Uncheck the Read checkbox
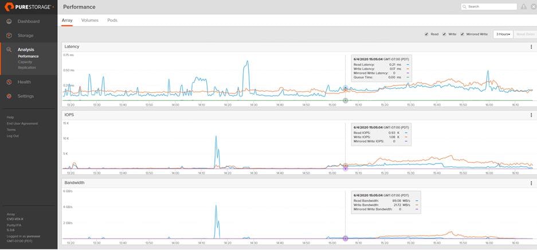This screenshot has height=250, width=537. [x=426, y=34]
